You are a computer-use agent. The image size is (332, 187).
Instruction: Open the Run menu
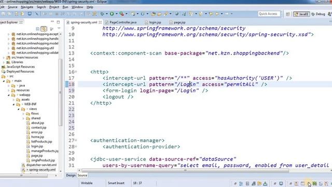click(65, 7)
